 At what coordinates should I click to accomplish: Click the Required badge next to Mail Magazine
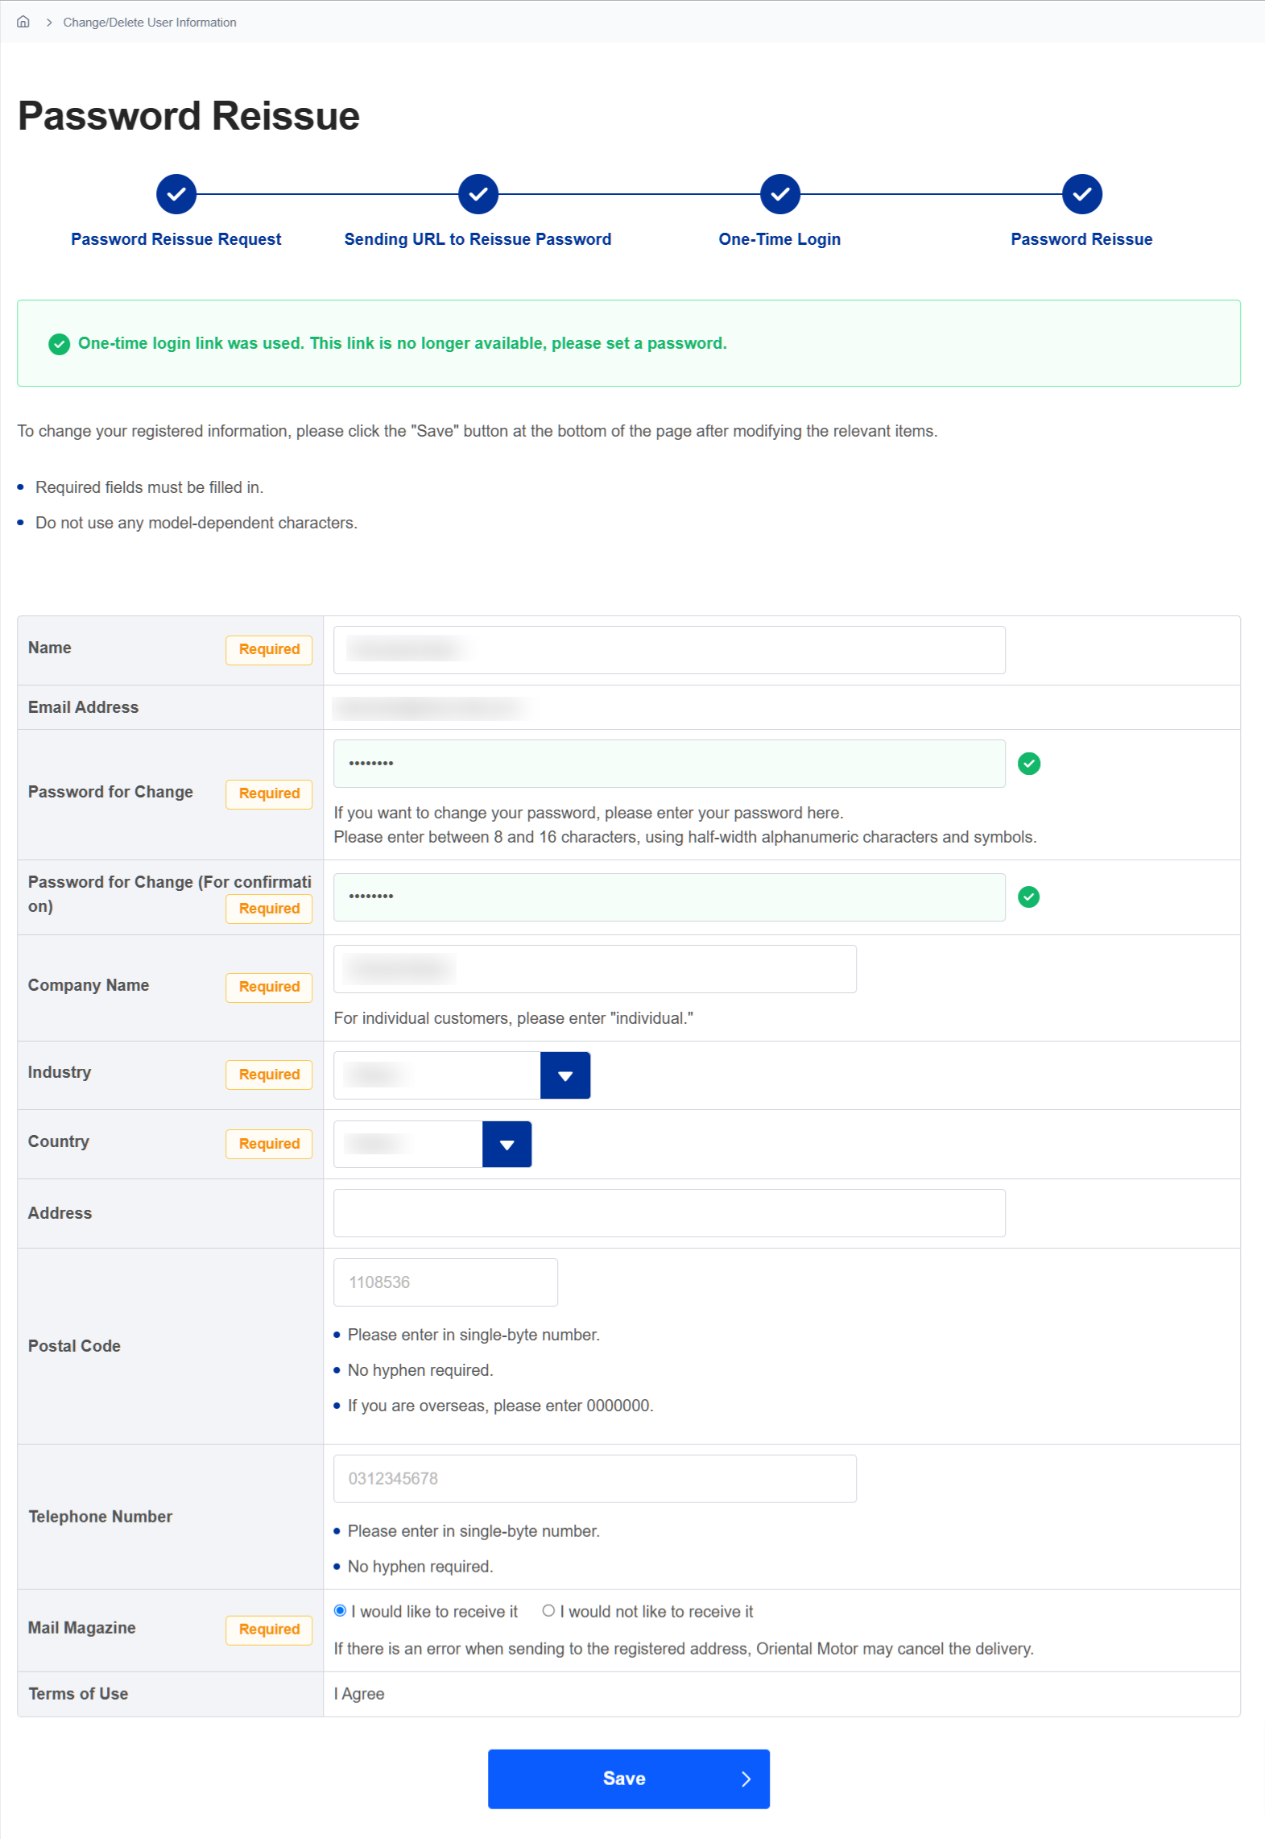[x=269, y=1630]
